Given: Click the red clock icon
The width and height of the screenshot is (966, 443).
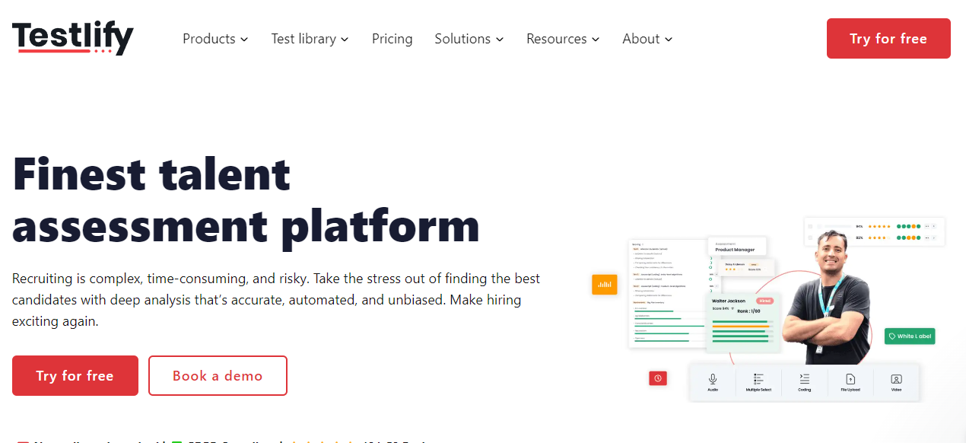Looking at the screenshot, I should pyautogui.click(x=658, y=378).
